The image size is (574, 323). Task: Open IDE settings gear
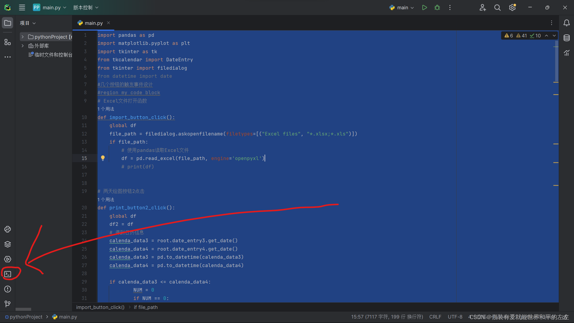coord(512,7)
